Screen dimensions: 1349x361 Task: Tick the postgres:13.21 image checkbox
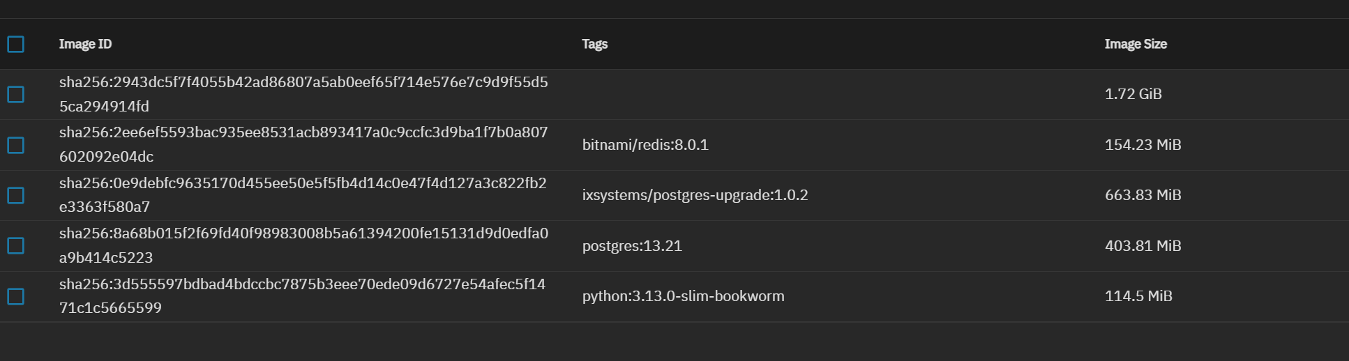15,245
